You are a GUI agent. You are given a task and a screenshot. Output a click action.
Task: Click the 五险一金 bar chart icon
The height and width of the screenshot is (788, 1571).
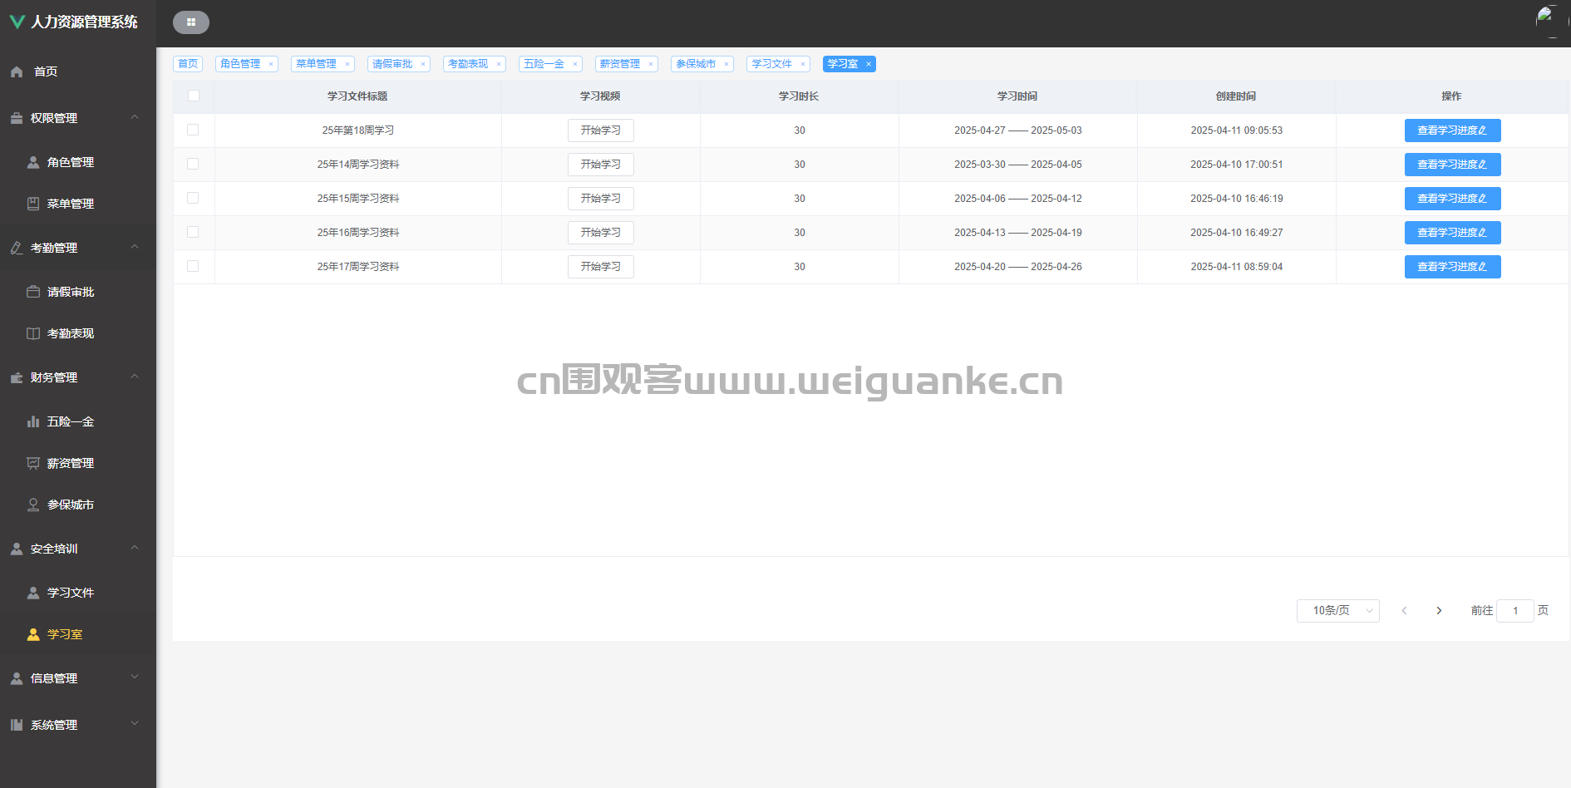coord(33,421)
